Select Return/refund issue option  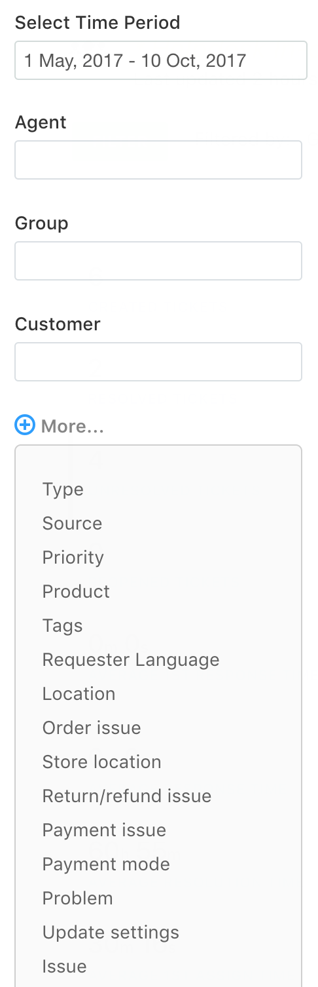(127, 796)
